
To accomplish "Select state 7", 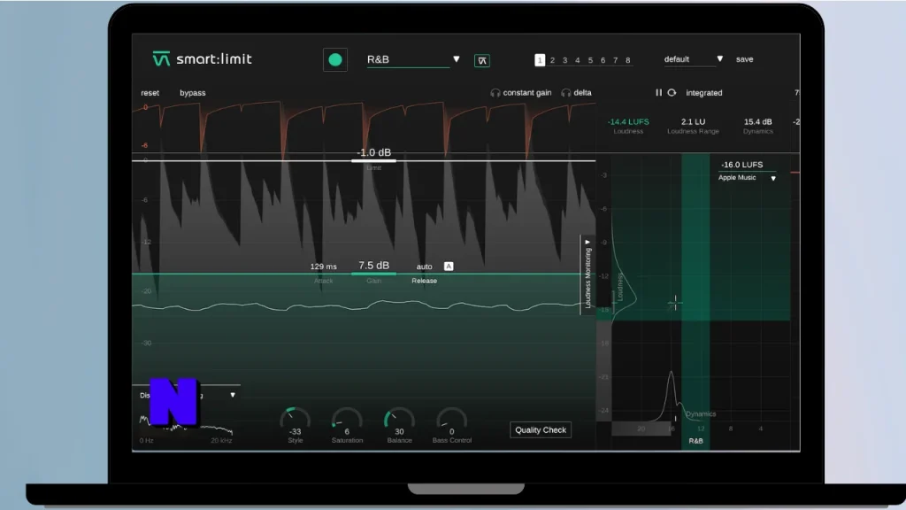I will pyautogui.click(x=616, y=60).
